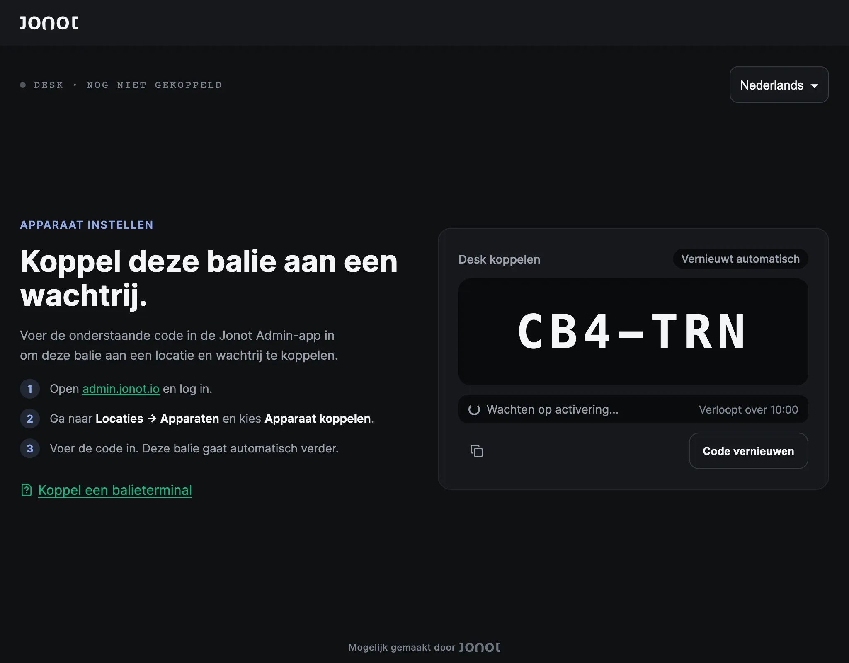Viewport: 849px width, 663px height.
Task: Click the Jonot logo in the footer
Action: [x=480, y=647]
